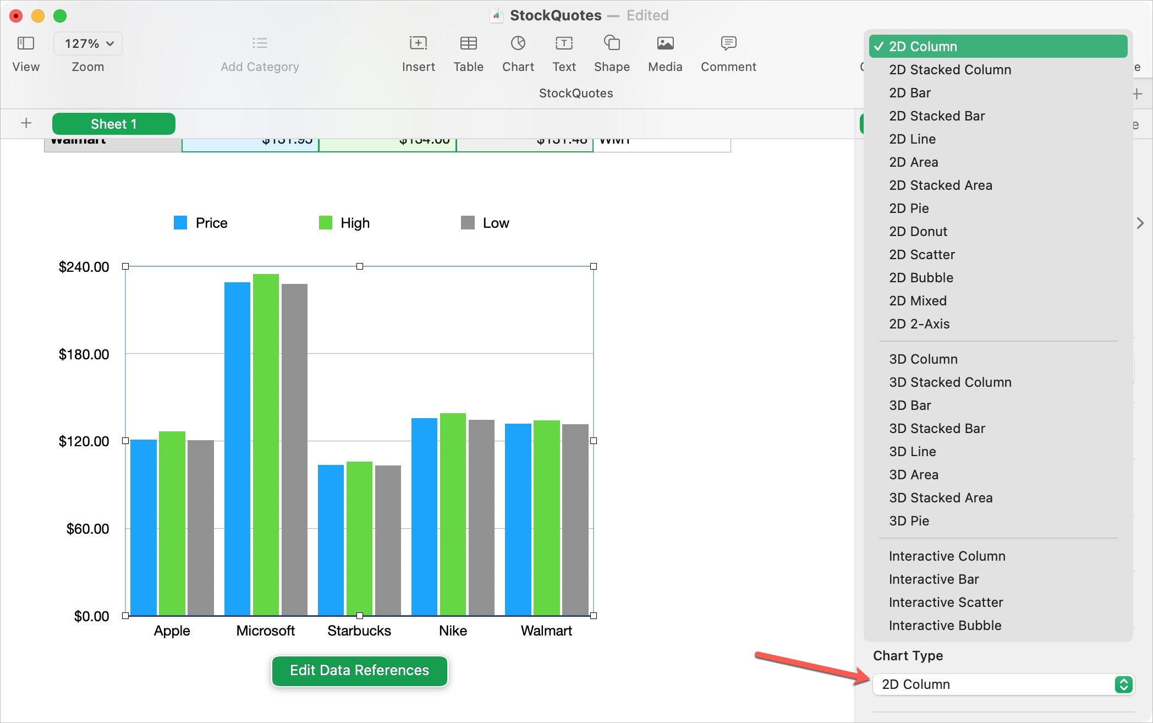This screenshot has width=1153, height=723.
Task: Open the Shape picker
Action: 612,43
